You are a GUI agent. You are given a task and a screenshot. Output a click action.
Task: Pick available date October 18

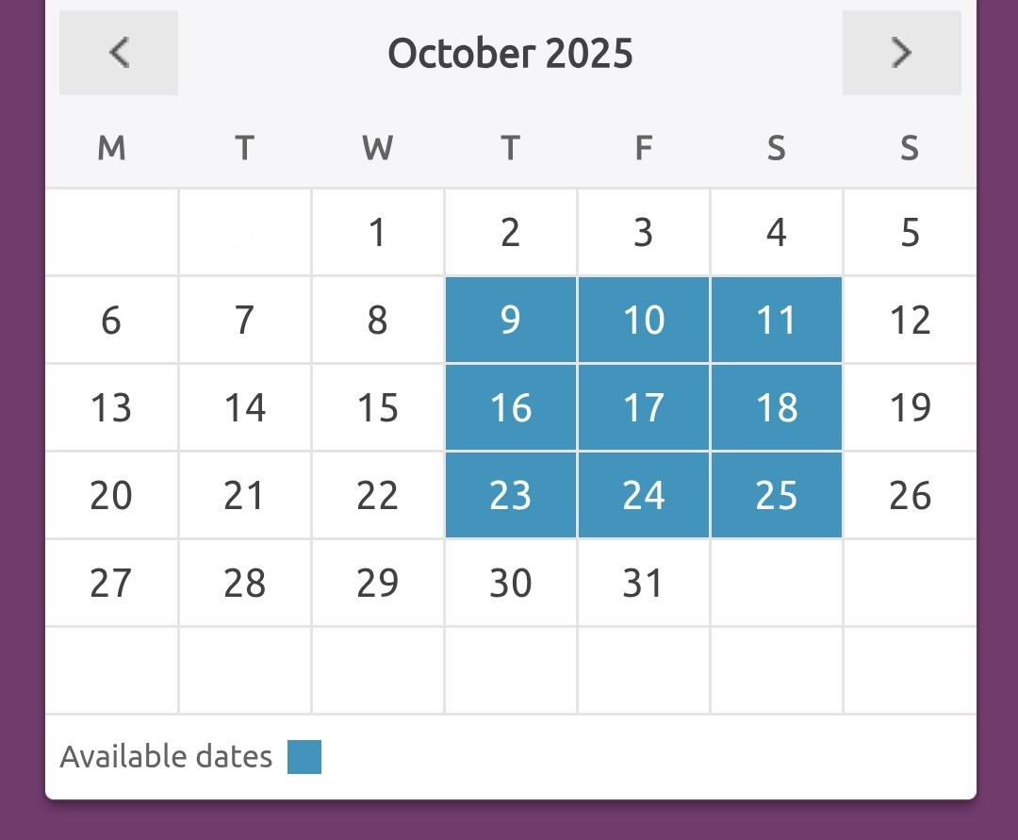pyautogui.click(x=777, y=407)
